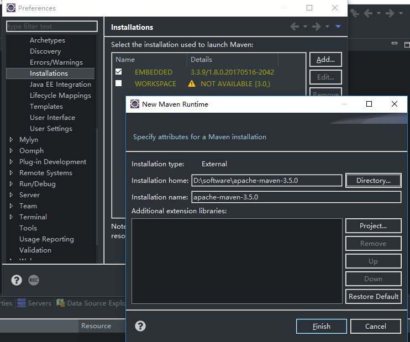
Task: Click the Installation name text field
Action: tap(296, 197)
